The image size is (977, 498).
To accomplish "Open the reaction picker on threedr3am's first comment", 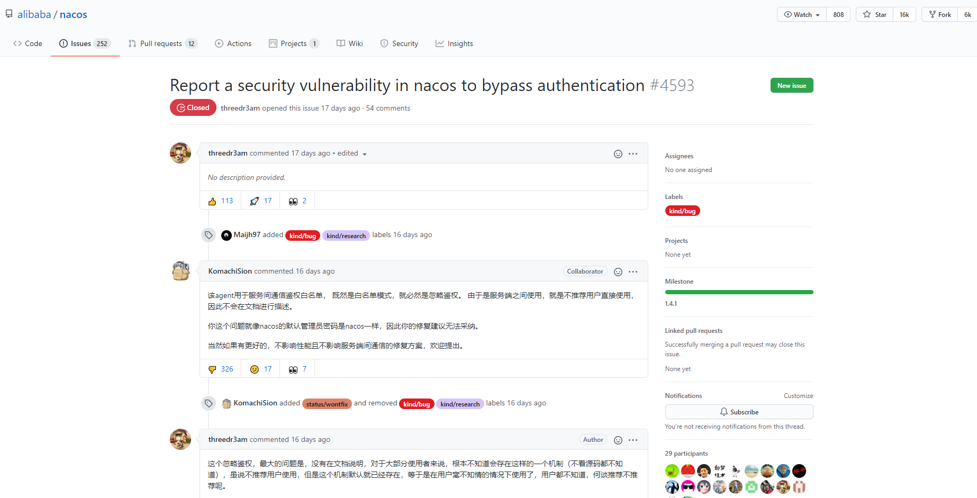I will pos(618,153).
